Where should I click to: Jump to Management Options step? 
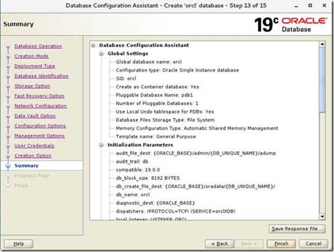pyautogui.click(x=40, y=136)
